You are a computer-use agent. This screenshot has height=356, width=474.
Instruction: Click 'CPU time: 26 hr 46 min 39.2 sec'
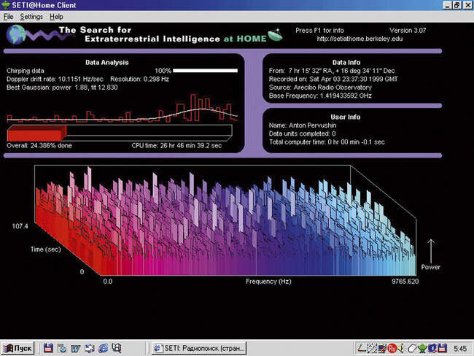click(x=176, y=145)
